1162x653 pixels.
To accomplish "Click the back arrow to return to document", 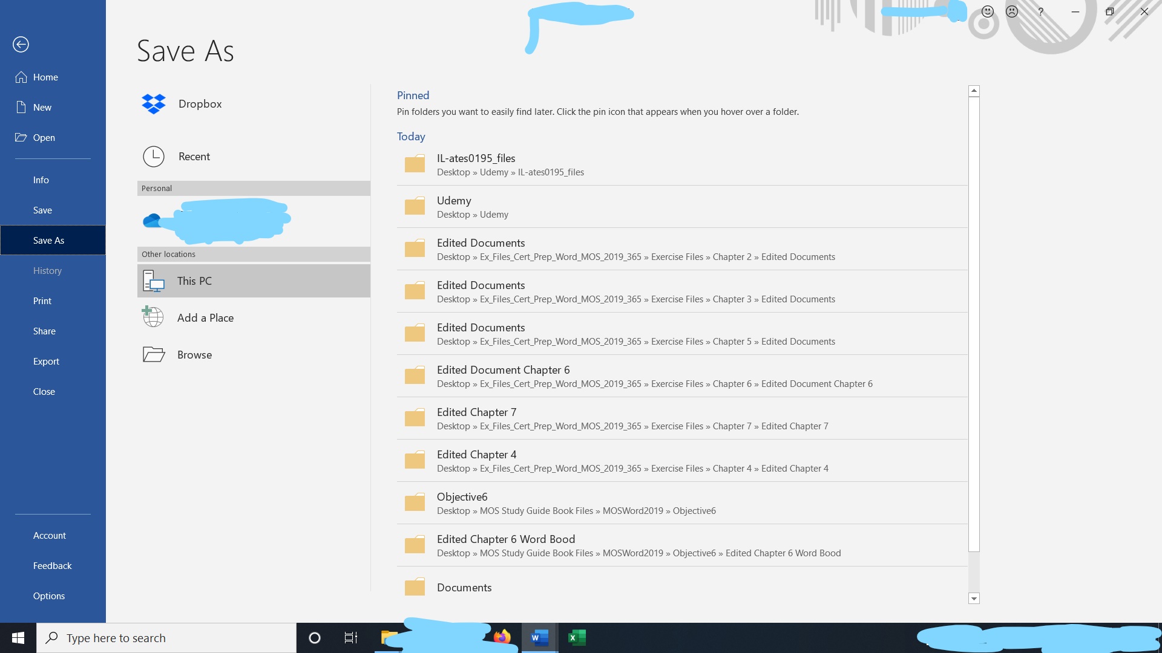I will [21, 44].
